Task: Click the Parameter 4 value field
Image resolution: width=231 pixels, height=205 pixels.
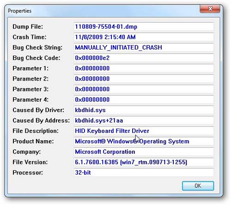Action: (x=144, y=99)
